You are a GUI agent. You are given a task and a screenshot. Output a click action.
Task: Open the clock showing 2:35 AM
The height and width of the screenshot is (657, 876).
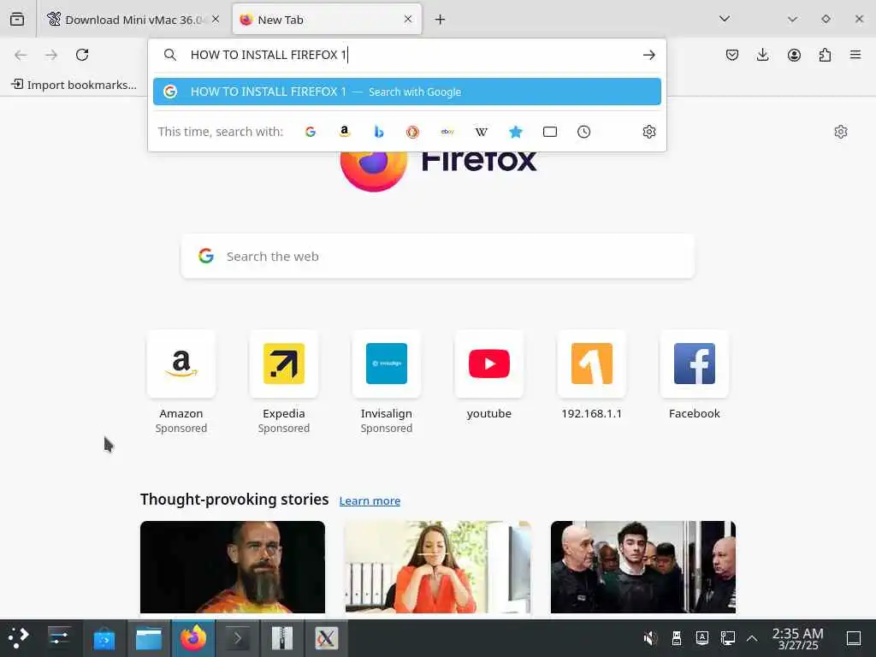(x=798, y=638)
